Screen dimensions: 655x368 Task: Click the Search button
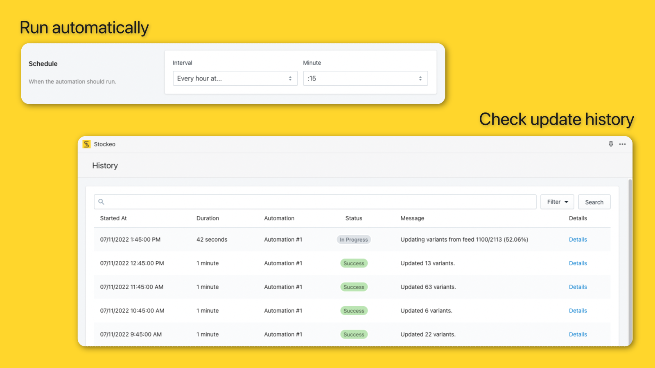coord(594,202)
